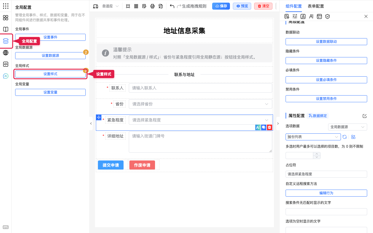
Task: Click the 设置禁用条件 button
Action: (x=326, y=99)
